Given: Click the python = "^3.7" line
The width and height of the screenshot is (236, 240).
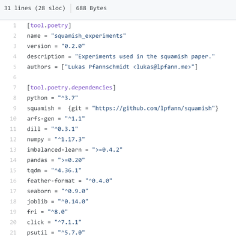Looking at the screenshot, I should point(52,98).
